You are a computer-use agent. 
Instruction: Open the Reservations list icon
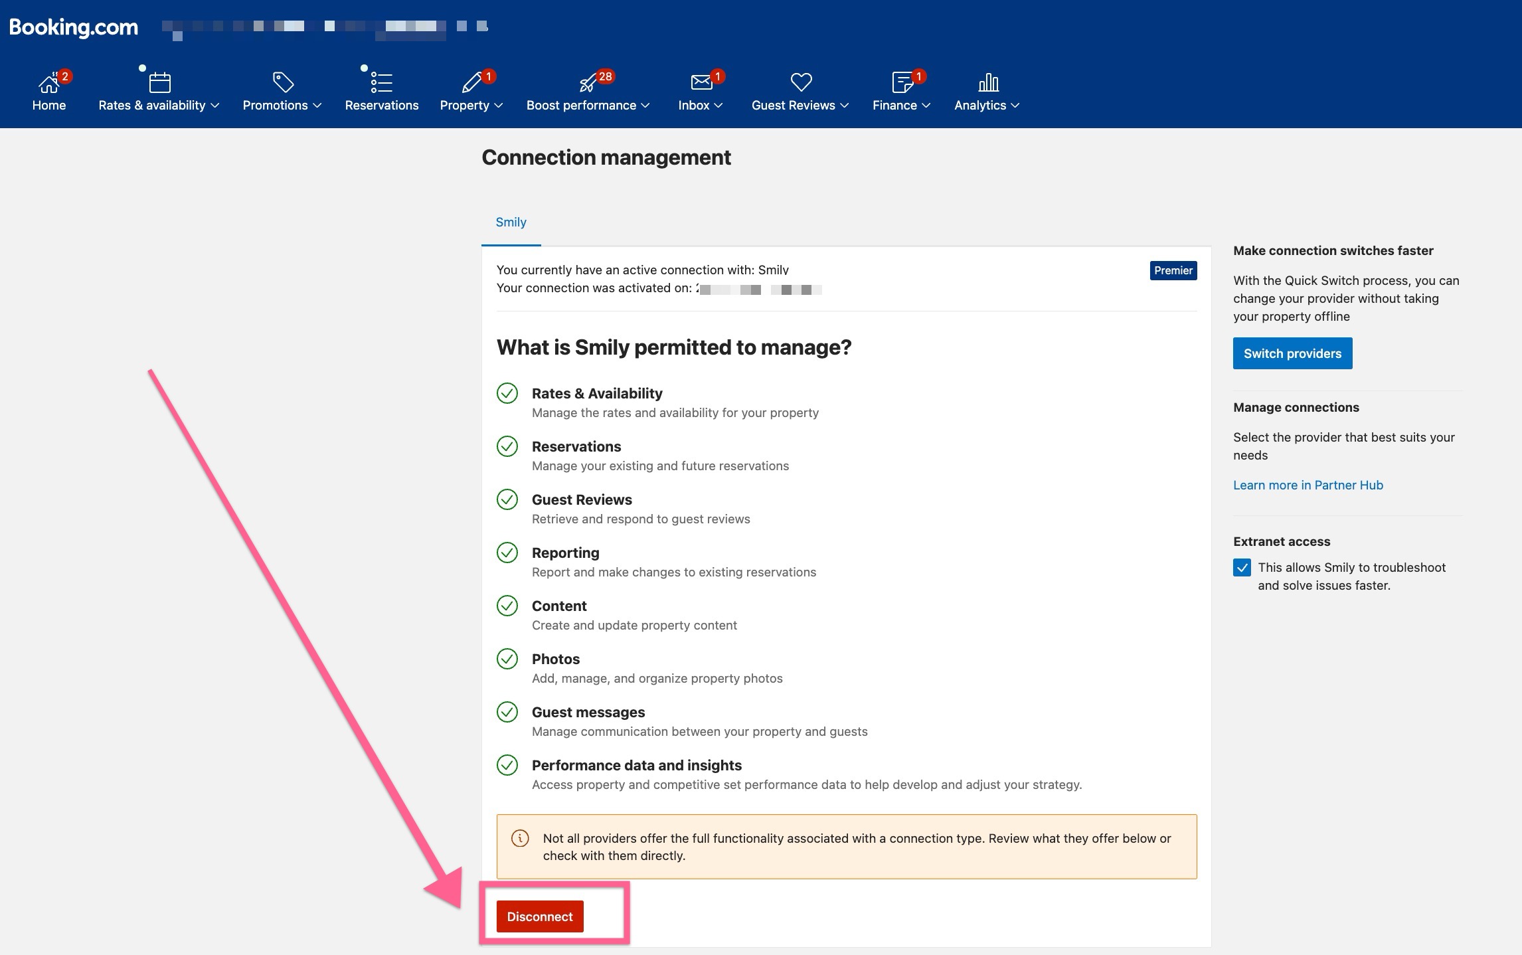coord(381,82)
